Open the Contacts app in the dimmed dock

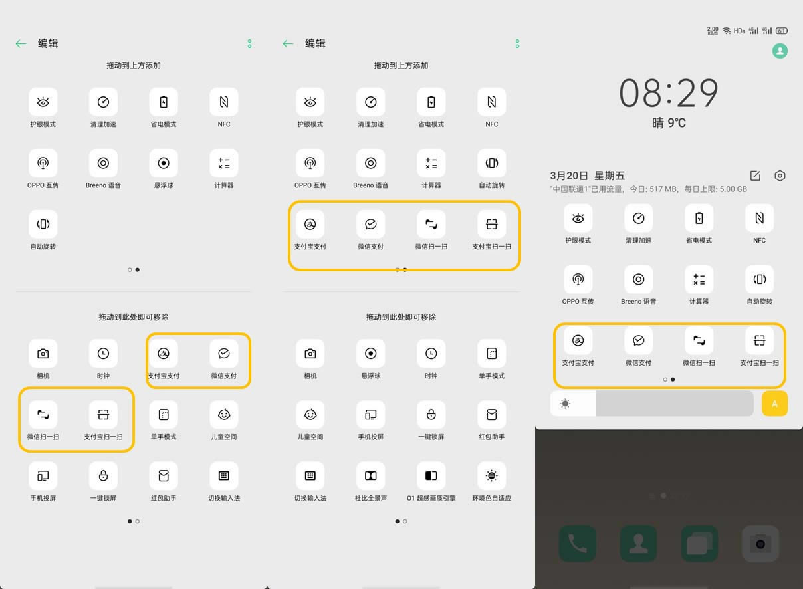638,544
